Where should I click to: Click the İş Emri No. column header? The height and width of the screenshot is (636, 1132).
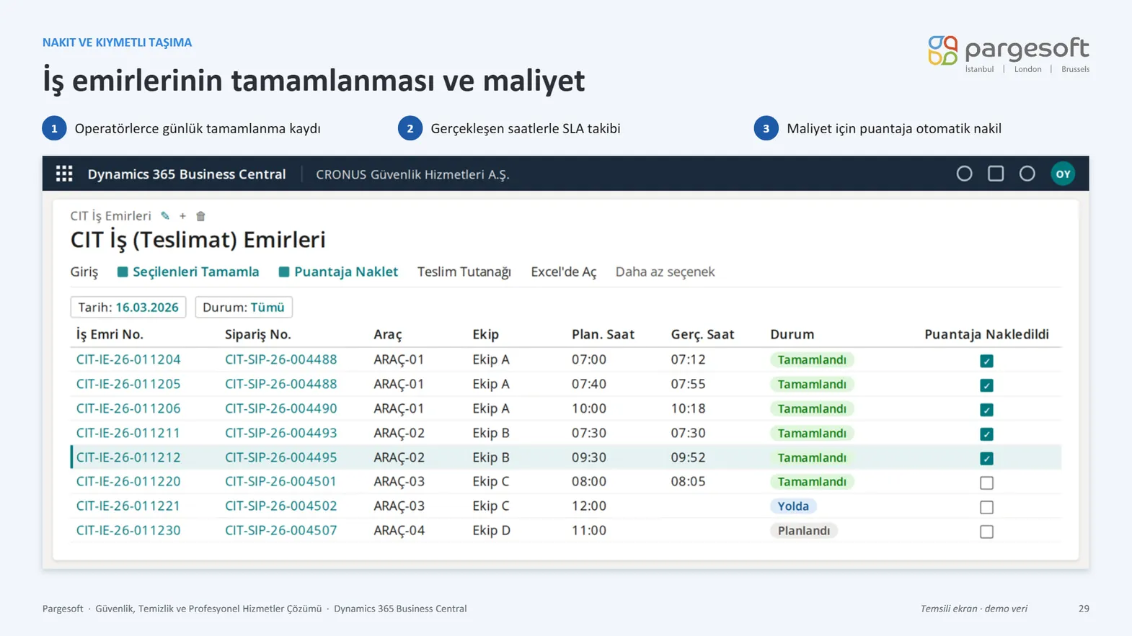coord(110,334)
